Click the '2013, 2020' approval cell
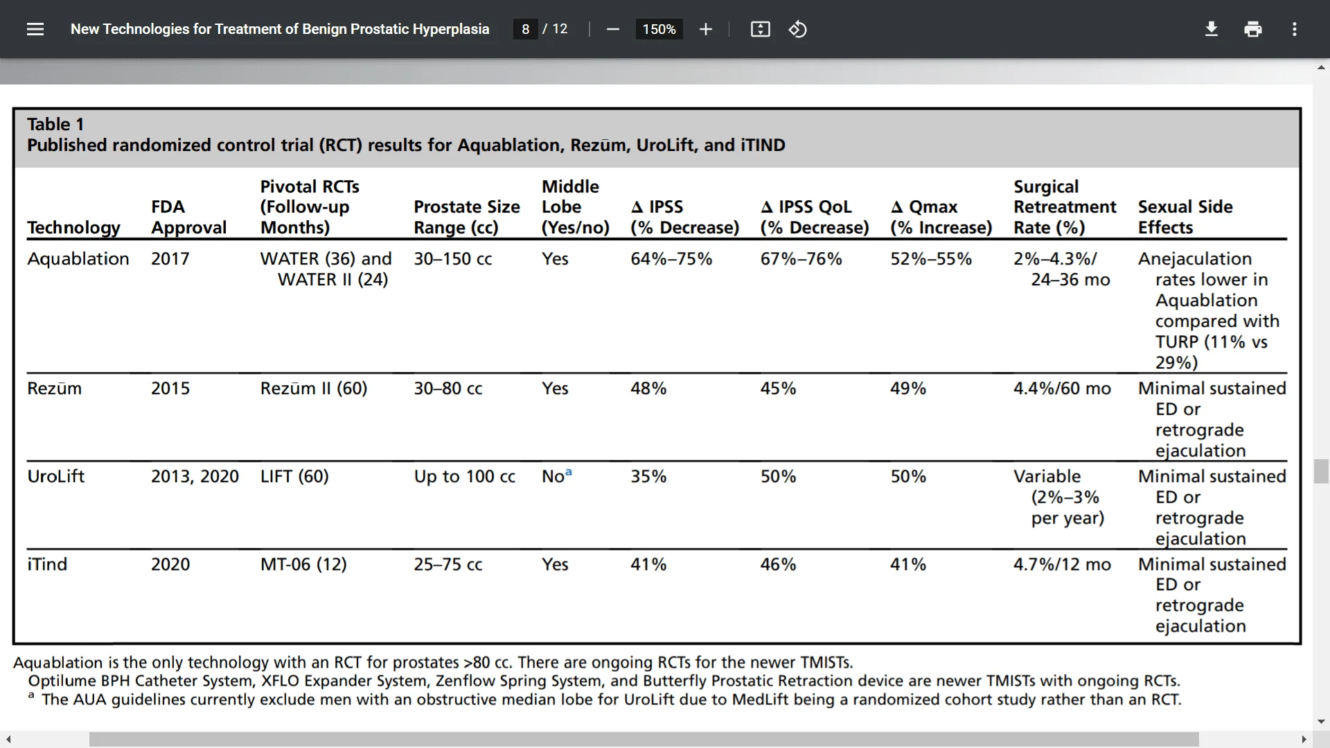The image size is (1330, 748). pos(195,476)
